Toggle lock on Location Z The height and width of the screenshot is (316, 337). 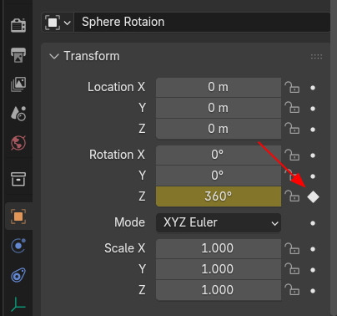click(292, 129)
